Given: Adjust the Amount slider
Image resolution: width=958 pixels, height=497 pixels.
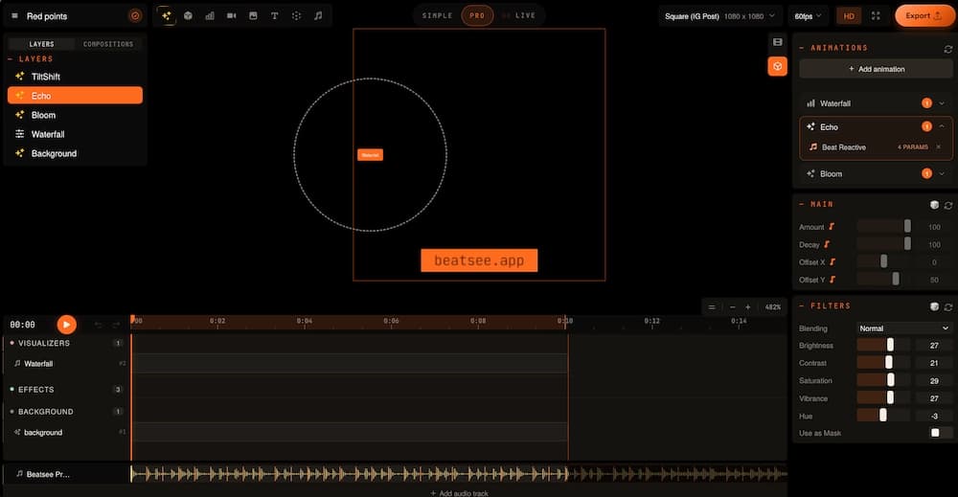Looking at the screenshot, I should click(883, 227).
